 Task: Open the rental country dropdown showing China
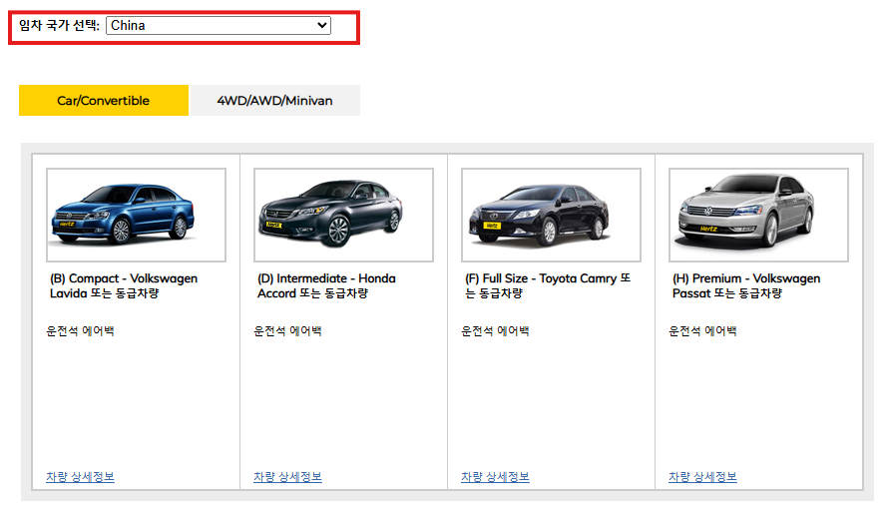[x=219, y=26]
